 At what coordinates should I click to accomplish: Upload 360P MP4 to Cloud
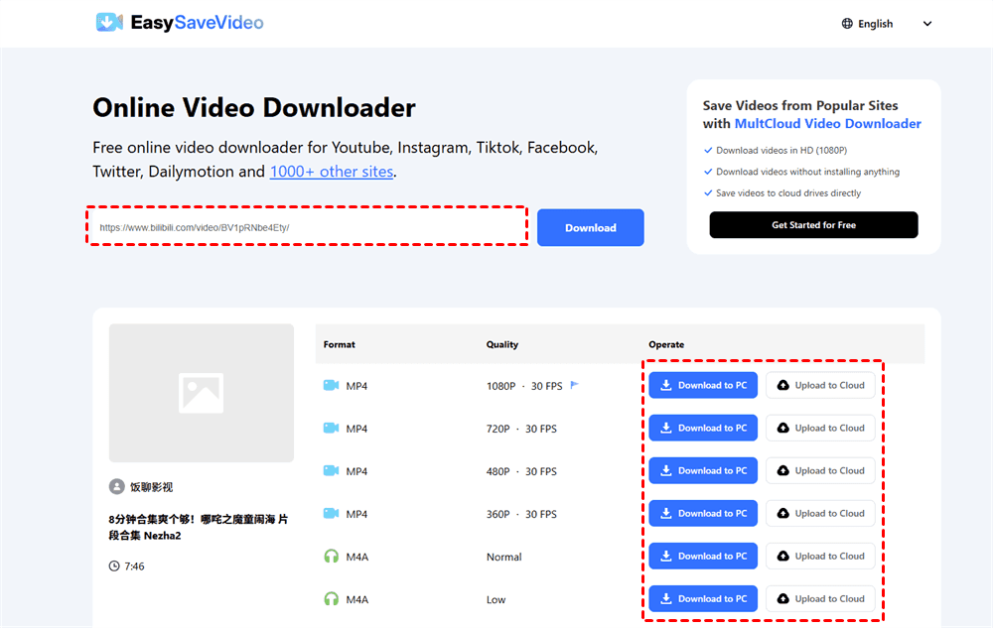tap(820, 514)
